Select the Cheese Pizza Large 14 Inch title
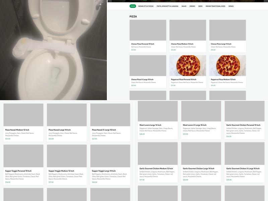 tap(221, 44)
